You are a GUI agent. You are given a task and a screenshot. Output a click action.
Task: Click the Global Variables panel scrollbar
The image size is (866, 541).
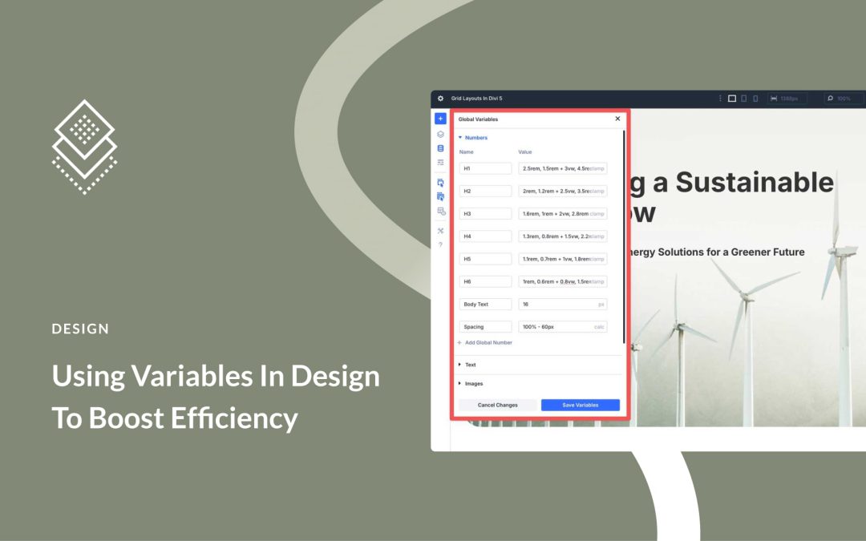(x=624, y=237)
